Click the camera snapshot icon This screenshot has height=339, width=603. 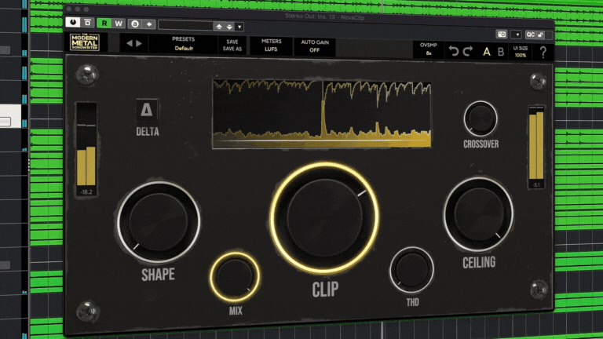click(x=501, y=35)
